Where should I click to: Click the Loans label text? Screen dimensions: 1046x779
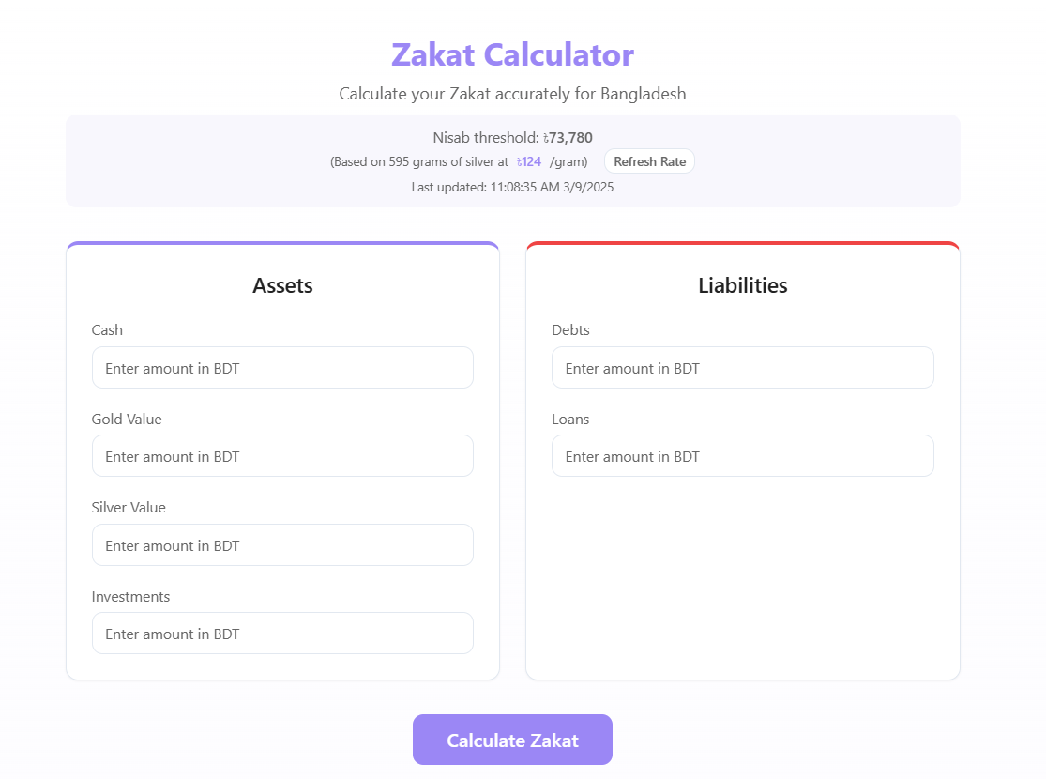(x=570, y=420)
